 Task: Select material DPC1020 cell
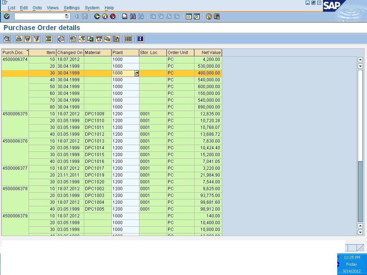[97, 182]
